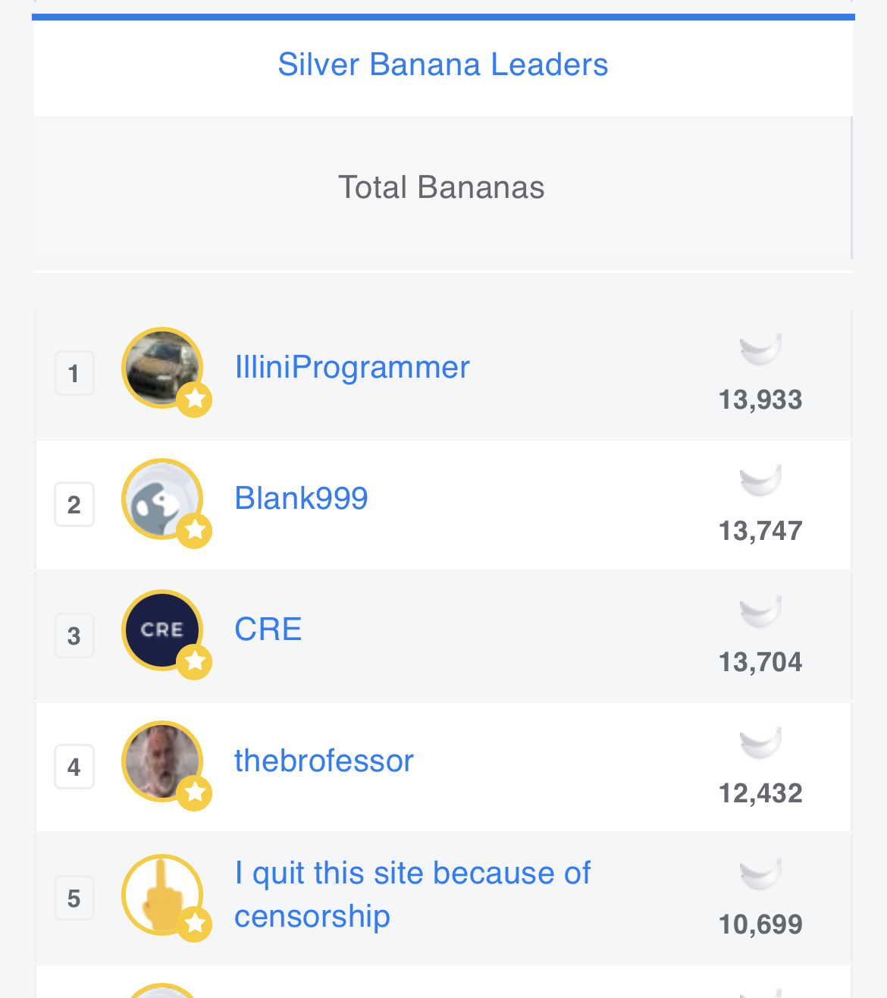Click the dark CRE logo avatar
The image size is (887, 998).
[161, 629]
